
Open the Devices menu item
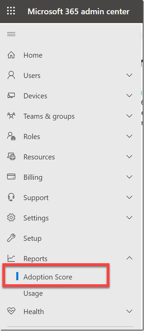(35, 96)
